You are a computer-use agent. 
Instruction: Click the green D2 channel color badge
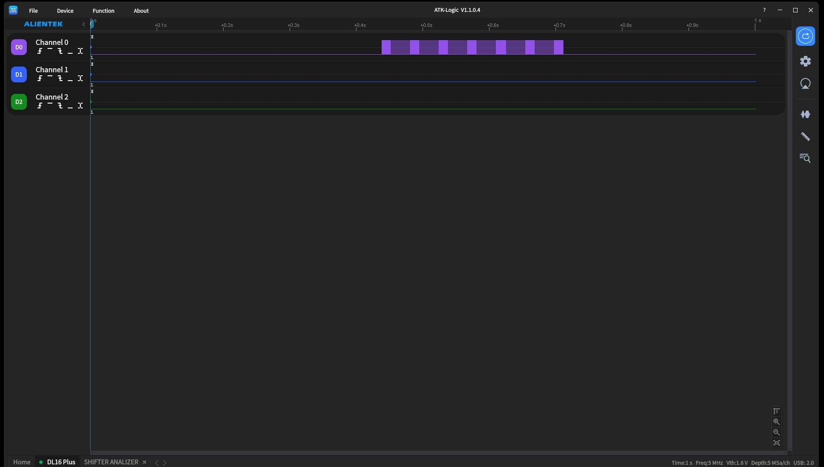[19, 102]
